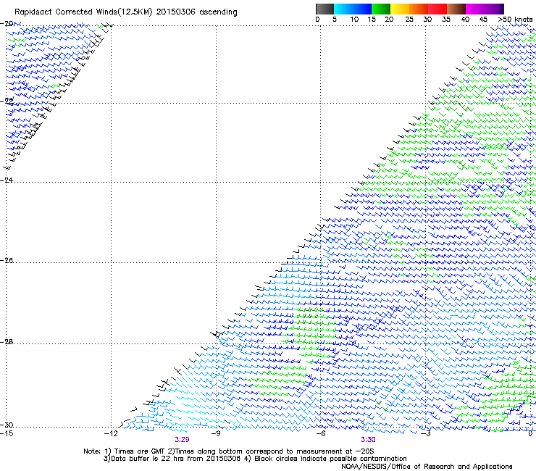
Task: Click the NOAA/NESDIS Office of Research credit
Action: (427, 467)
